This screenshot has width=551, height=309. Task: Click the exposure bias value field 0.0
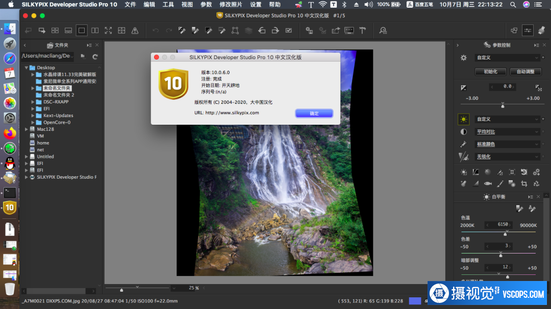[x=503, y=86]
